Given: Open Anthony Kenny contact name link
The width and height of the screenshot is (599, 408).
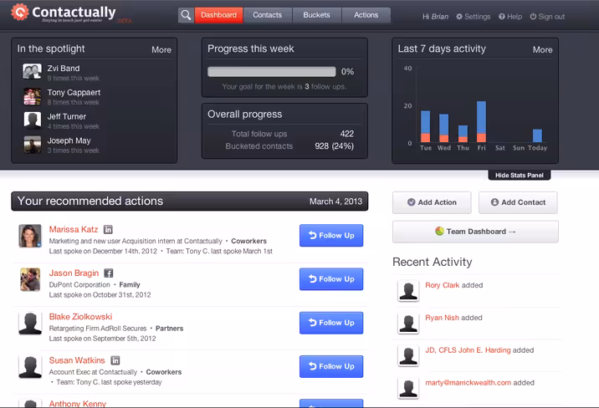Looking at the screenshot, I should [78, 404].
